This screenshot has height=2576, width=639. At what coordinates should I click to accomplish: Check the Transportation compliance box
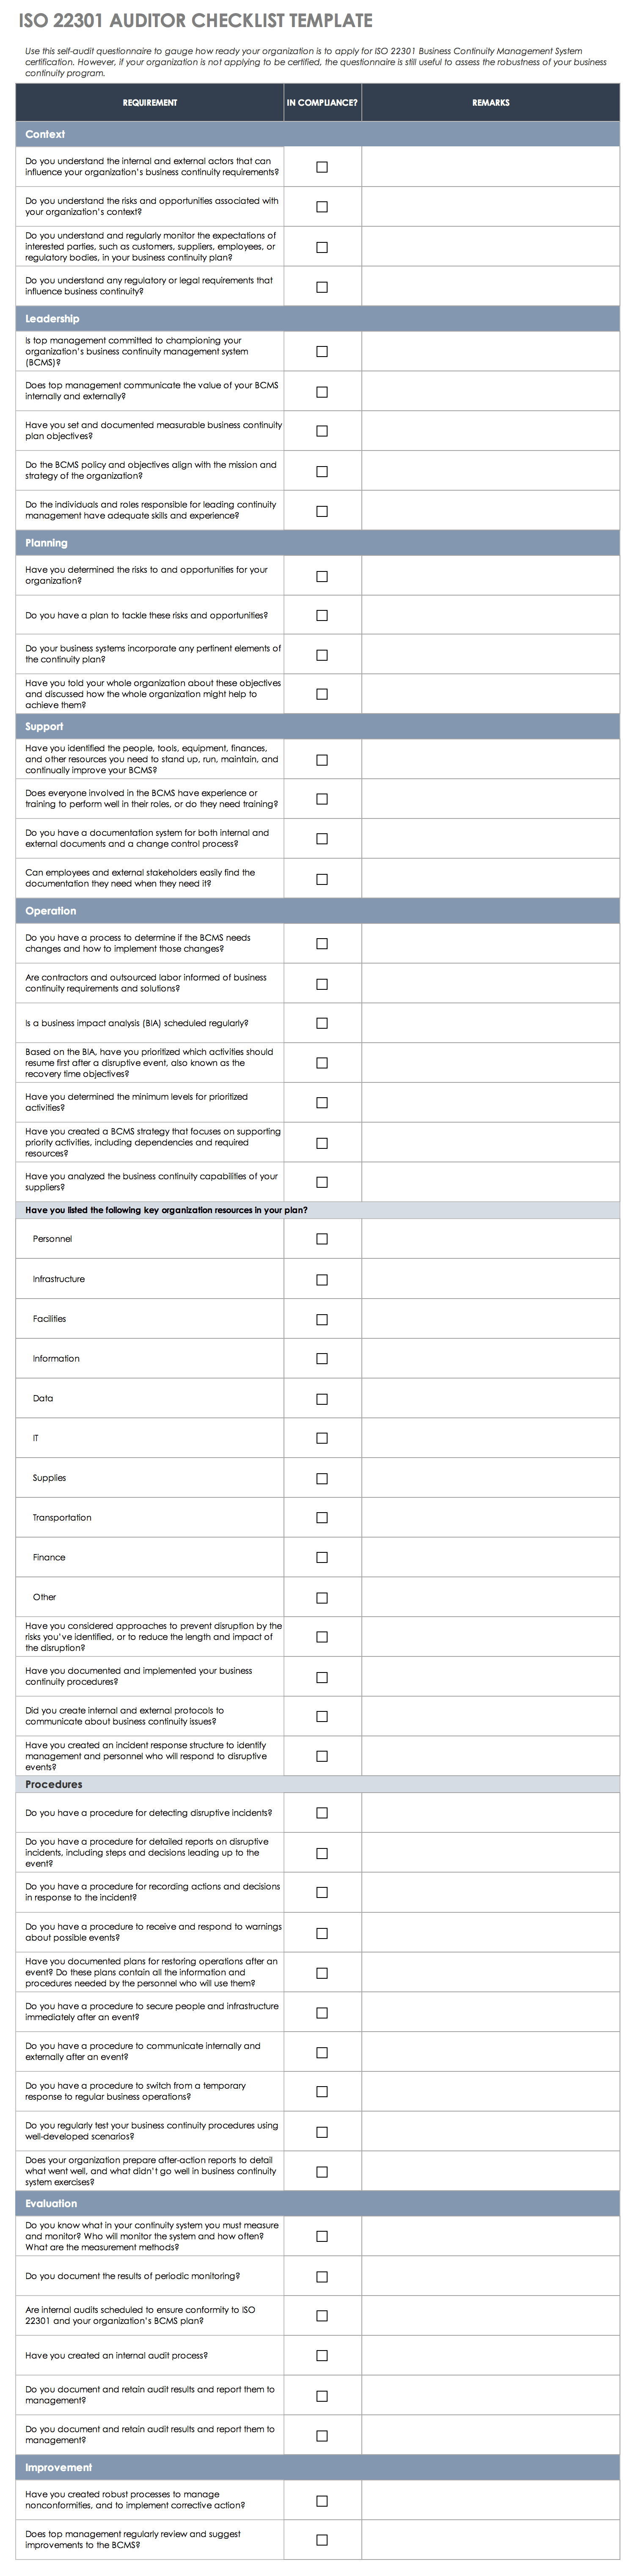322,1518
